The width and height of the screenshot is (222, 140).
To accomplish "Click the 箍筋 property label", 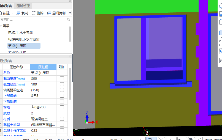I will (7, 108).
